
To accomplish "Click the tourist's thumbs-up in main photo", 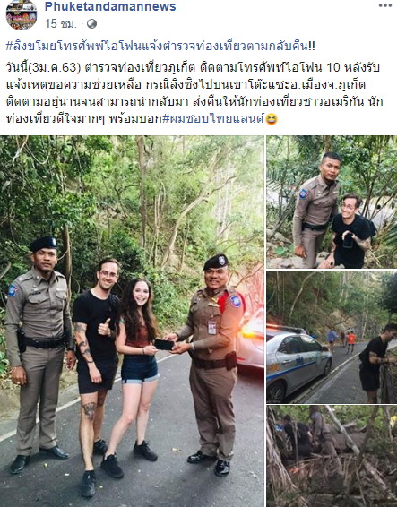I will [104, 328].
